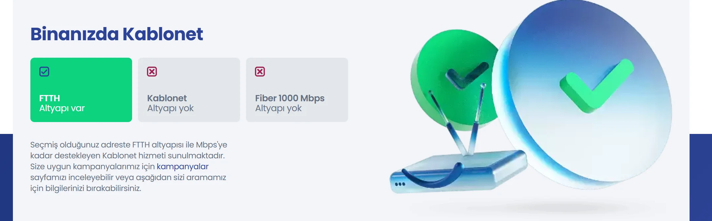Open the kampanyalar link
Image resolution: width=712 pixels, height=221 pixels.
183,167
